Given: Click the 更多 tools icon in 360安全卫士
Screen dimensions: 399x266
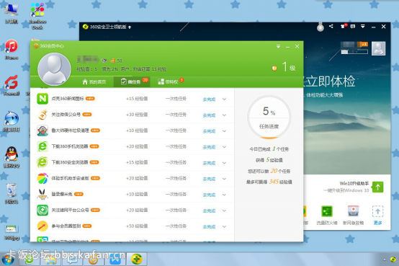Looking at the screenshot, I should point(377,216).
